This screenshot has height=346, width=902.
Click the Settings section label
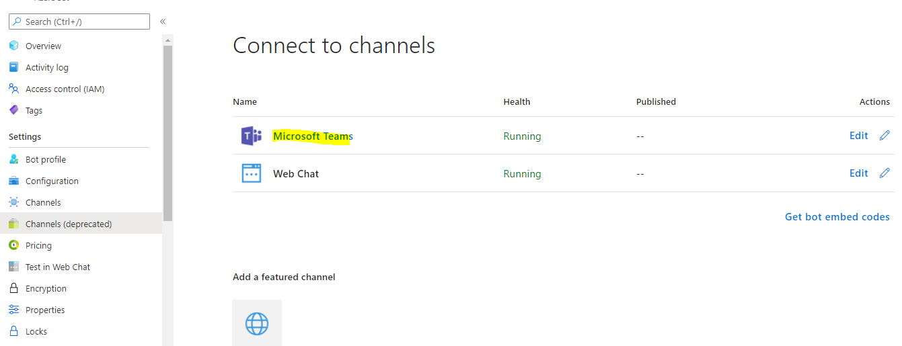pos(25,137)
